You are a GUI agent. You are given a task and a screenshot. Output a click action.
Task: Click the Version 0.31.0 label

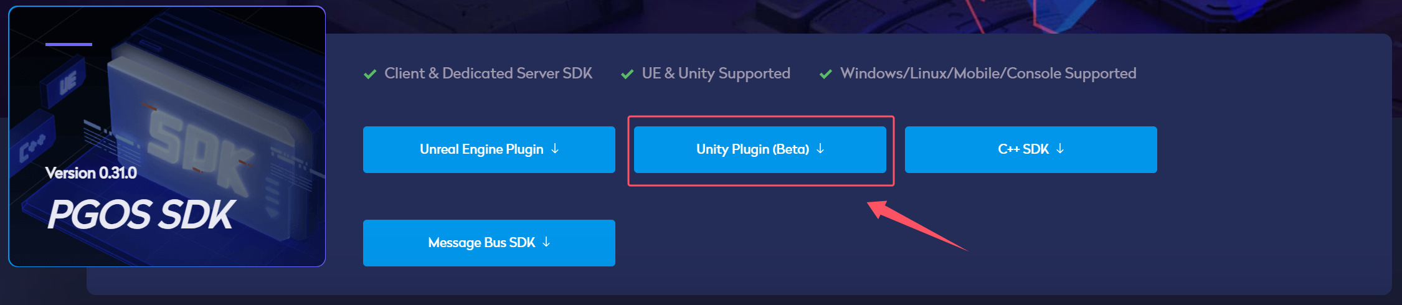pos(91,173)
